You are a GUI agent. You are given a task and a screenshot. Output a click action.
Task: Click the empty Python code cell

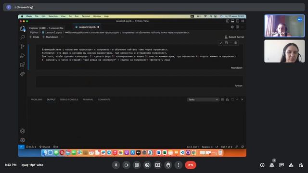(140, 81)
